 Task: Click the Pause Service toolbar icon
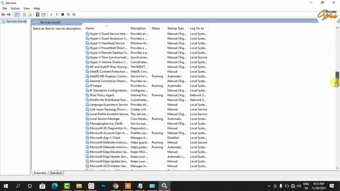click(x=69, y=14)
